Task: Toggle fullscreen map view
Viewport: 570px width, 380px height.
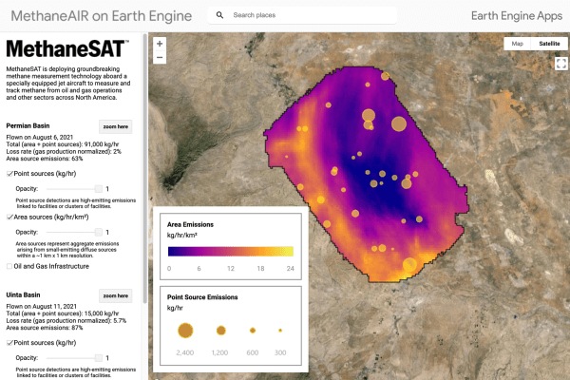Action: pos(560,64)
